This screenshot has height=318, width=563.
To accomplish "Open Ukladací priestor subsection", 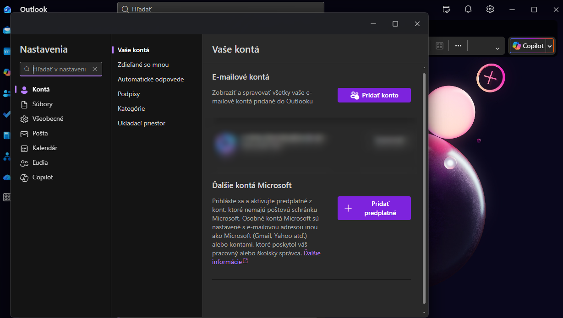I will 141,123.
